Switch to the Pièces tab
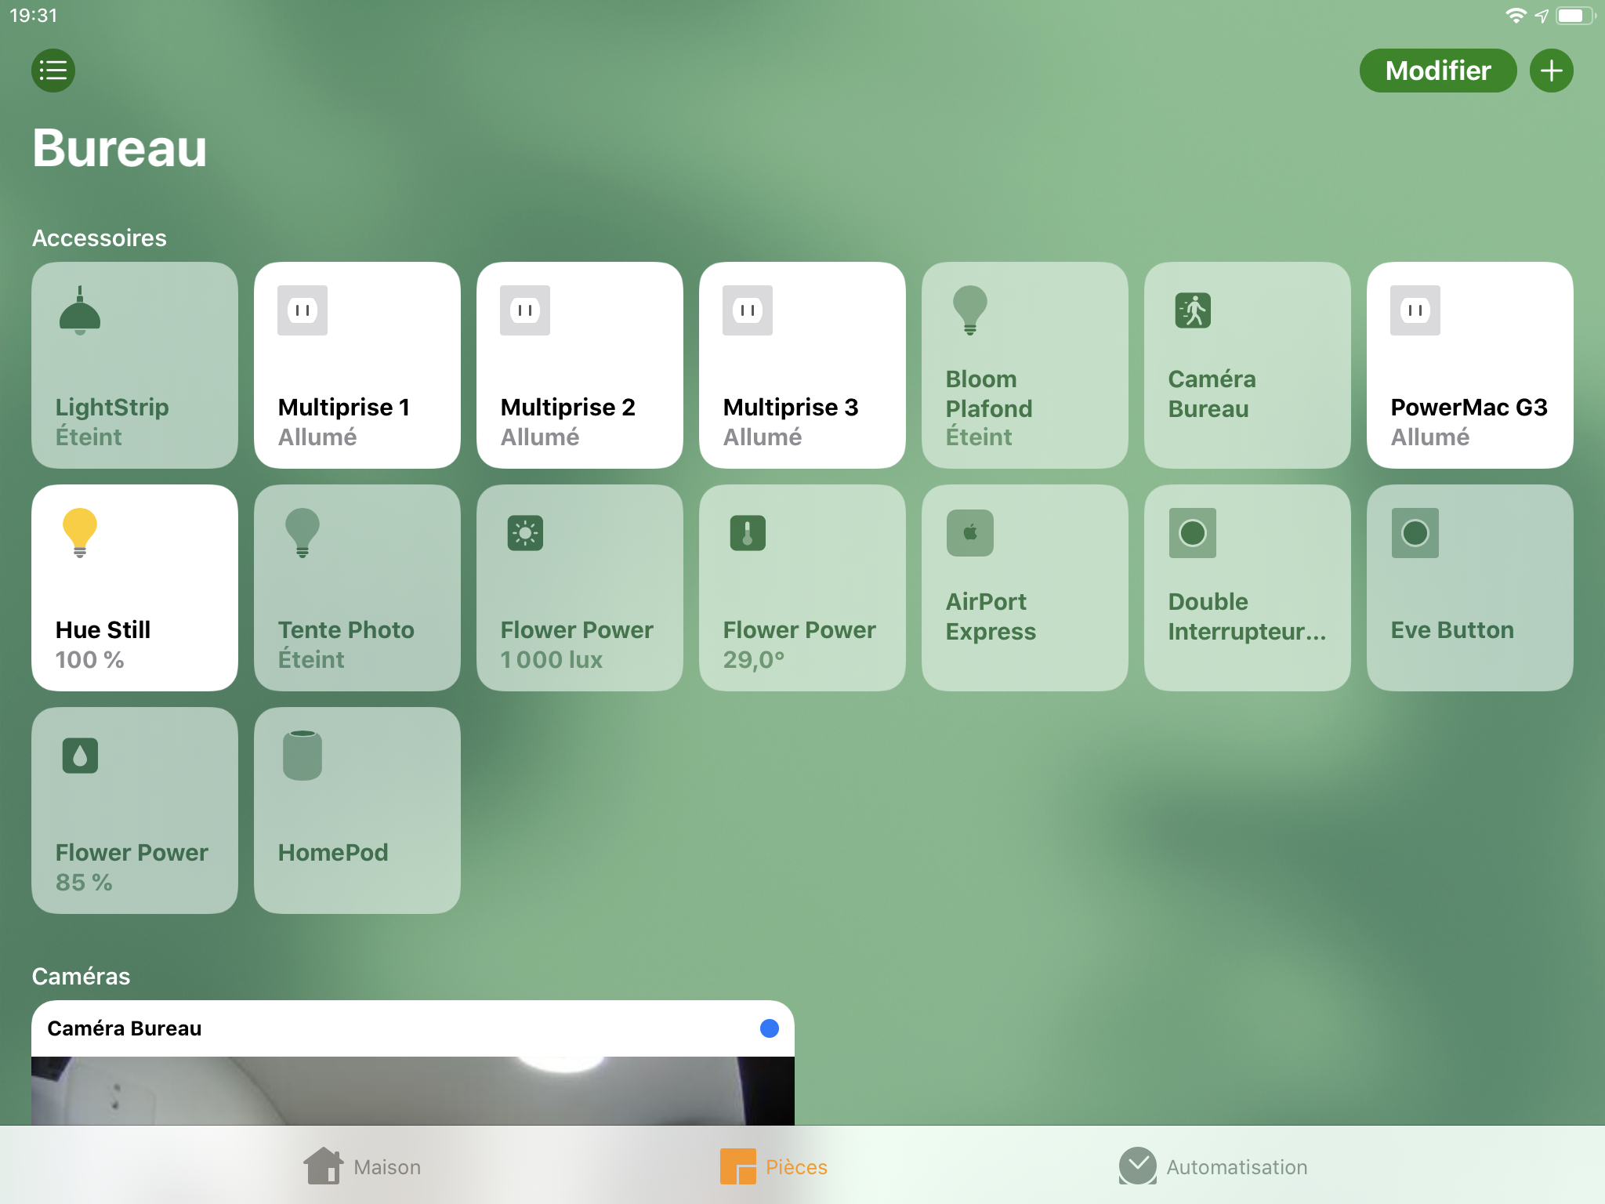 [x=774, y=1166]
